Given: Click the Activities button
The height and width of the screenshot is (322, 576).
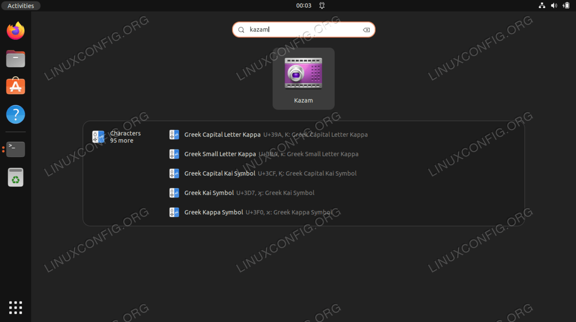Looking at the screenshot, I should [21, 6].
